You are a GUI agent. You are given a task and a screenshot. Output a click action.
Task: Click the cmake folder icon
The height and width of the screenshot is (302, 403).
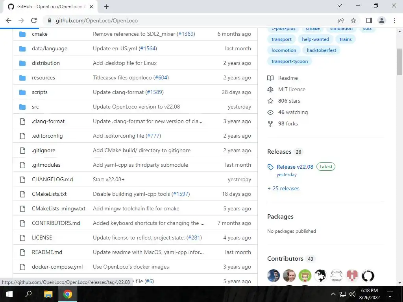pyautogui.click(x=22, y=34)
